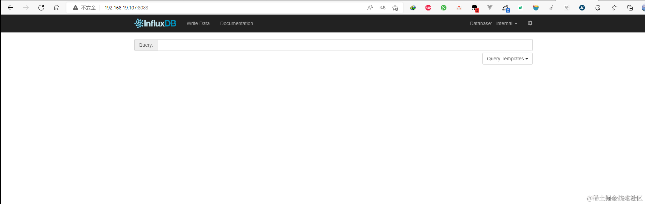645x204 pixels.
Task: Open the settings gear in InfluxDB navbar
Action: (x=530, y=23)
